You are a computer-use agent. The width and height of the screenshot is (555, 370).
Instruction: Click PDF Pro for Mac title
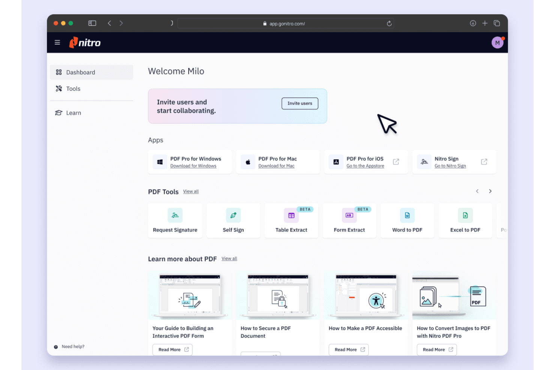(277, 159)
